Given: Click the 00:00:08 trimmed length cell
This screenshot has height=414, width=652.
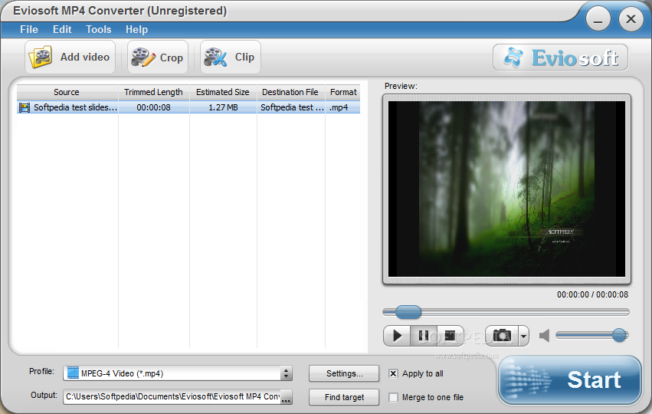Looking at the screenshot, I should [x=153, y=107].
